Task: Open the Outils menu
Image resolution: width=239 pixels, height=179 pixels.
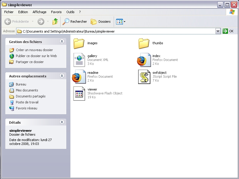Action: coord(70,12)
